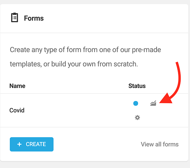Click the Forms clipboard icon

coord(15,17)
